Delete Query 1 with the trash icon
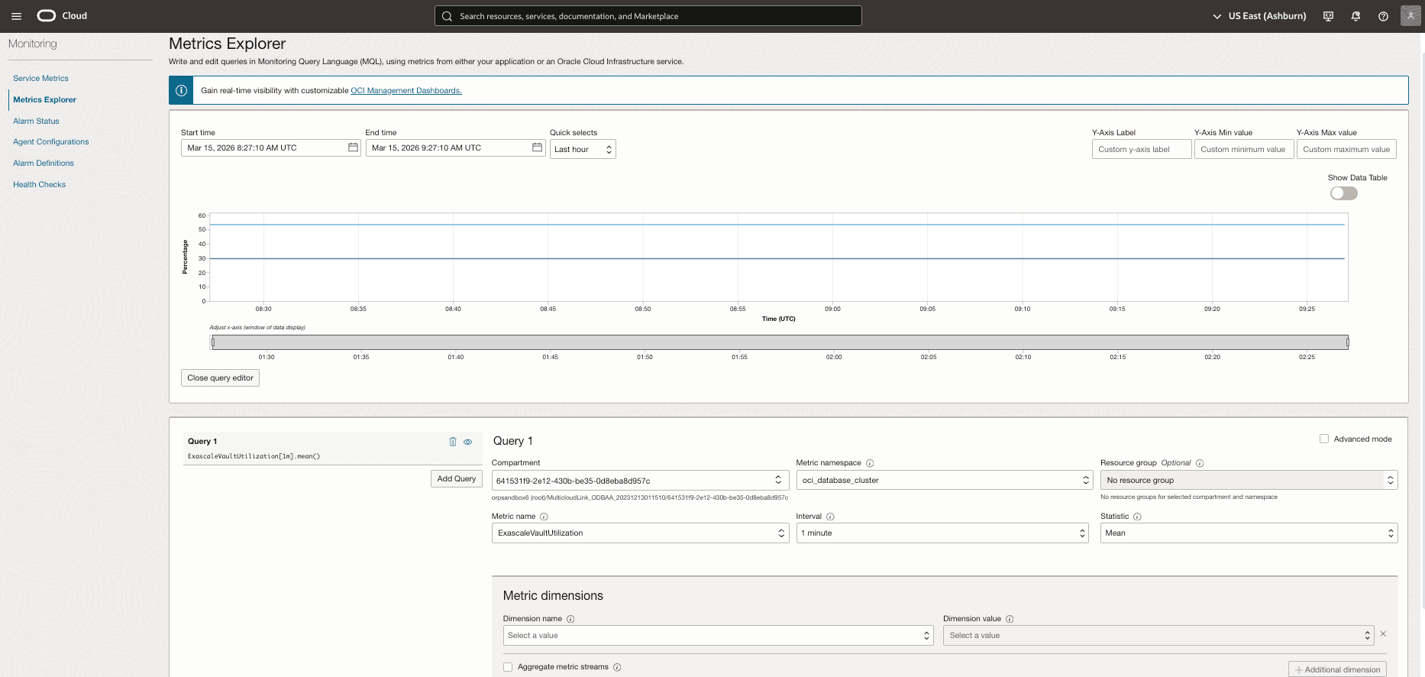Image resolution: width=1425 pixels, height=677 pixels. pos(453,442)
